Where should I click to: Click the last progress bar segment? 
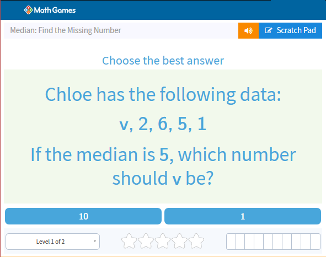click(316, 242)
